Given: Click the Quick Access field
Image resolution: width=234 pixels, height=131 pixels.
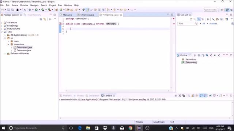Looking at the screenshot, I should click(x=211, y=10).
